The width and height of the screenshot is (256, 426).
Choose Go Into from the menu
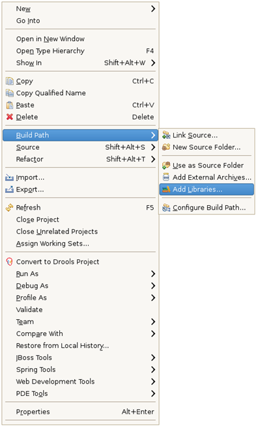(80, 21)
